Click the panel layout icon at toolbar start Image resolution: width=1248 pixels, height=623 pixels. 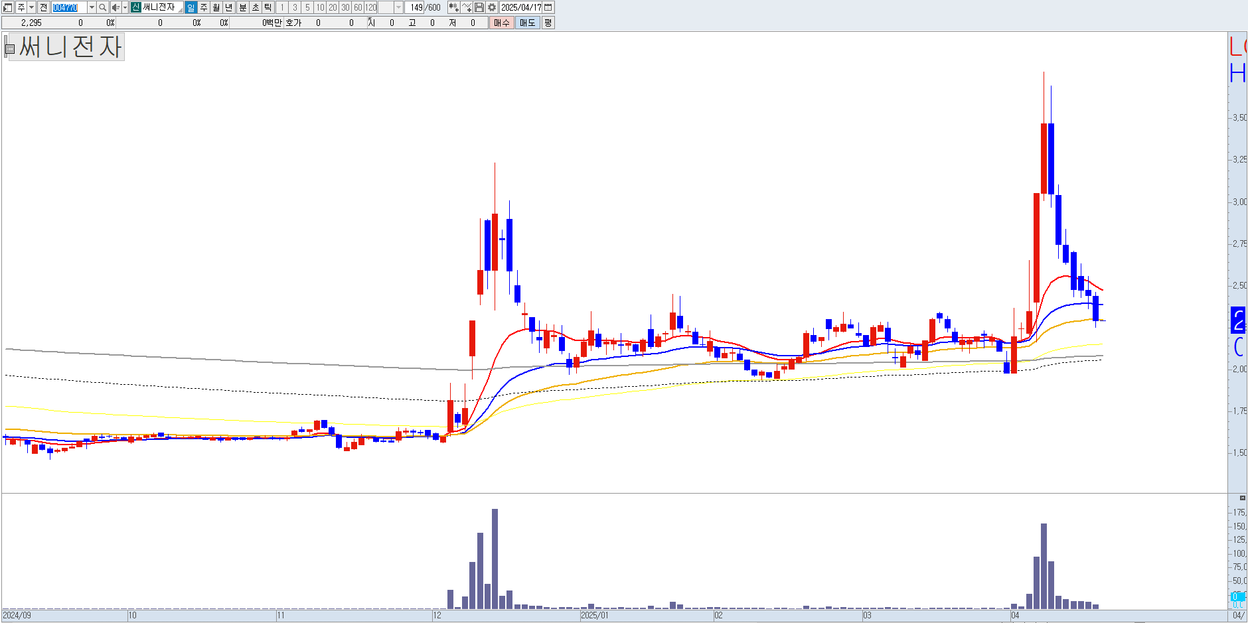8,7
